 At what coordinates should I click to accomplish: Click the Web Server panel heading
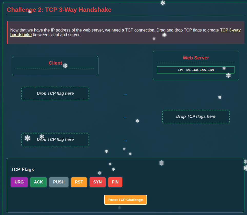[x=196, y=58]
